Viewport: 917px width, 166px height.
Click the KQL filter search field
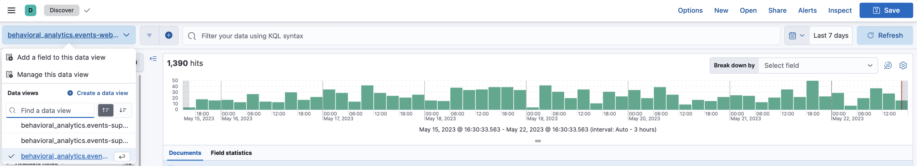pos(481,35)
